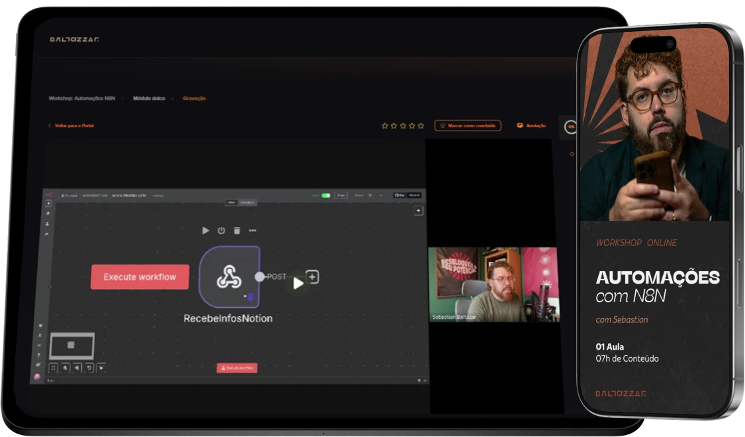The width and height of the screenshot is (745, 437).
Task: Open the node three-dots more menu
Action: pos(253,230)
